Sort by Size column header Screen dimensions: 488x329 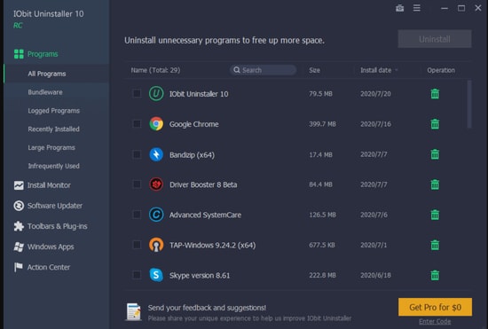[x=314, y=70]
